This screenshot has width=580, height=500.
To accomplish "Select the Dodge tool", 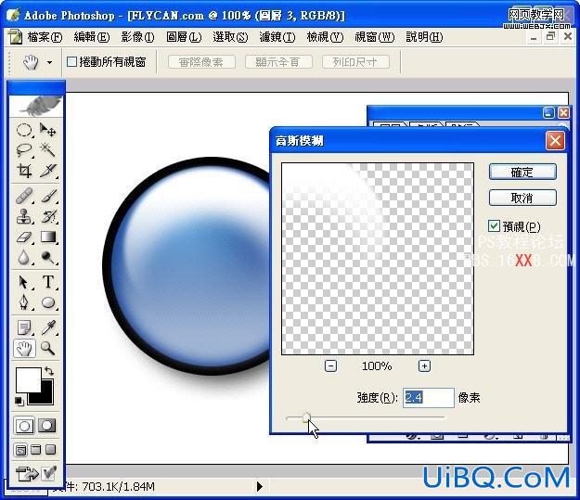I will pyautogui.click(x=47, y=257).
